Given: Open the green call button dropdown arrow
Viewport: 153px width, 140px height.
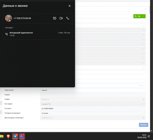Looking at the screenshot, I should [144, 16].
